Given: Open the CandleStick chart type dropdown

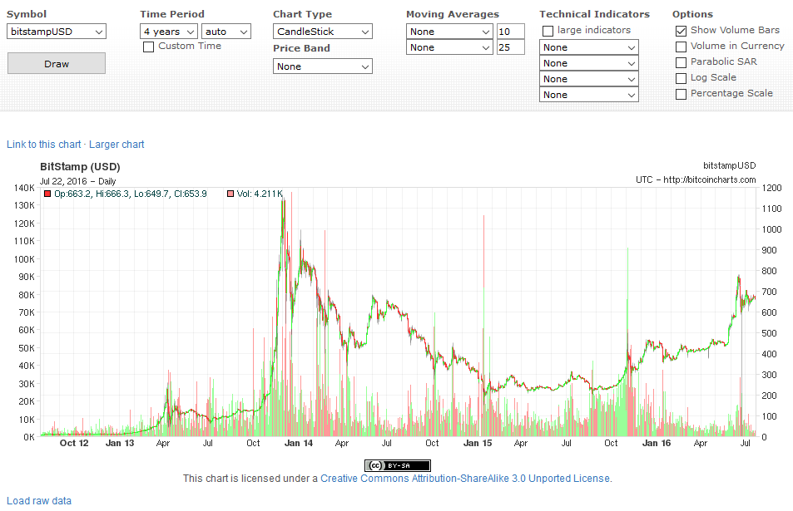Looking at the screenshot, I should click(323, 32).
